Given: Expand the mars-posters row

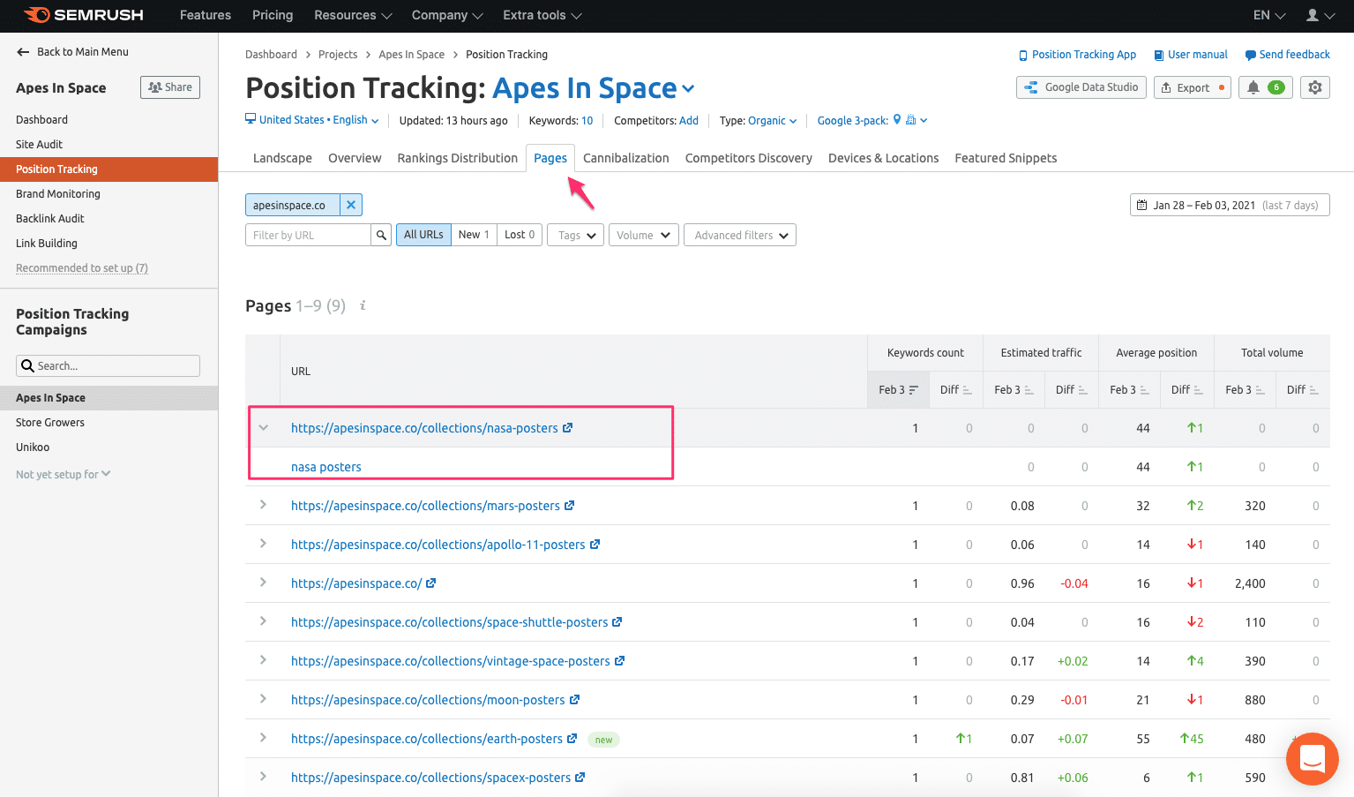Looking at the screenshot, I should tap(263, 505).
